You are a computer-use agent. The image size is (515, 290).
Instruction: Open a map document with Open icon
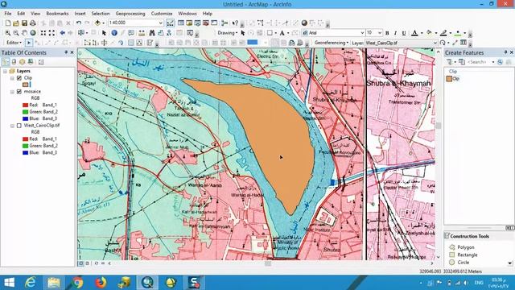[16, 23]
